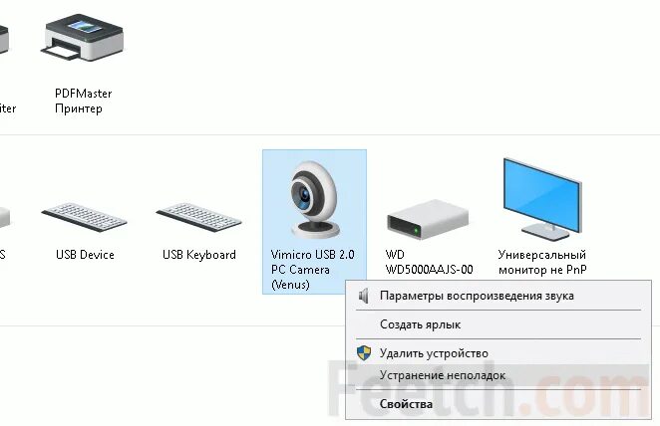Select the USB Keyboard device icon

point(198,217)
